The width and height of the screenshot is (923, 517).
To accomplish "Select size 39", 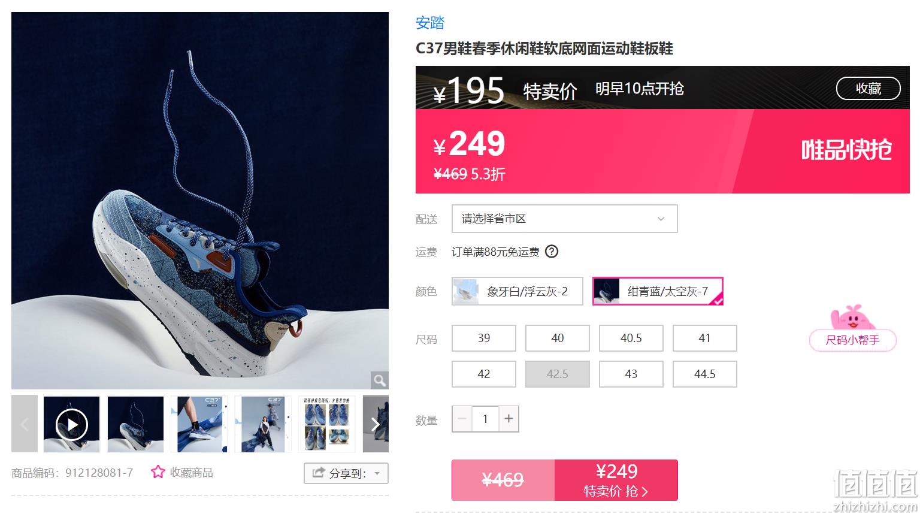I will click(484, 338).
